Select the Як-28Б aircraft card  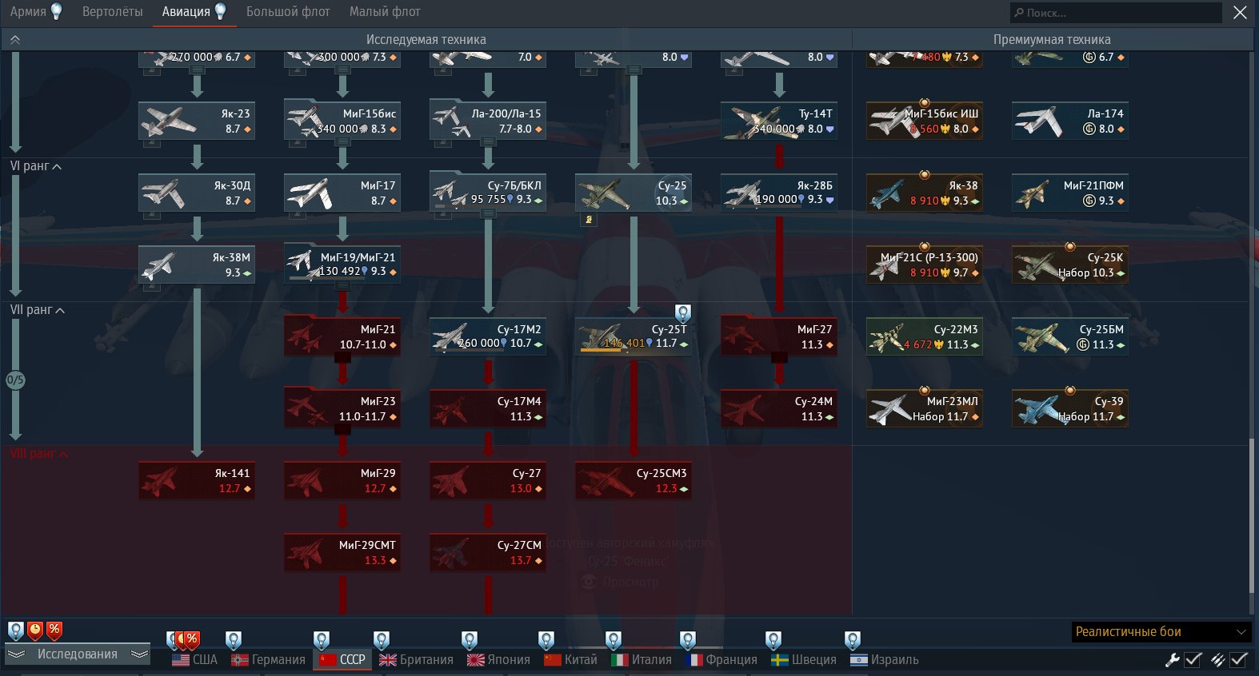tap(779, 193)
